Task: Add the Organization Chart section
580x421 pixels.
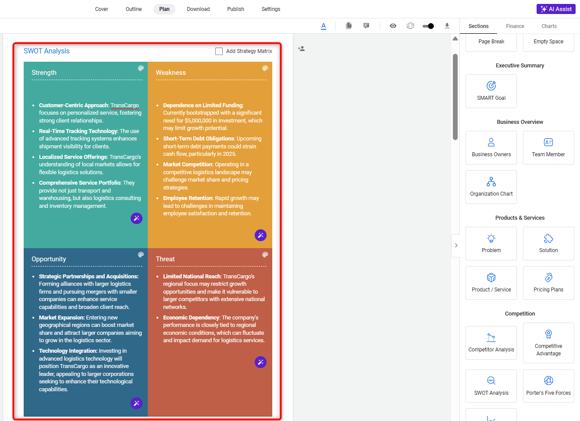Action: point(491,187)
